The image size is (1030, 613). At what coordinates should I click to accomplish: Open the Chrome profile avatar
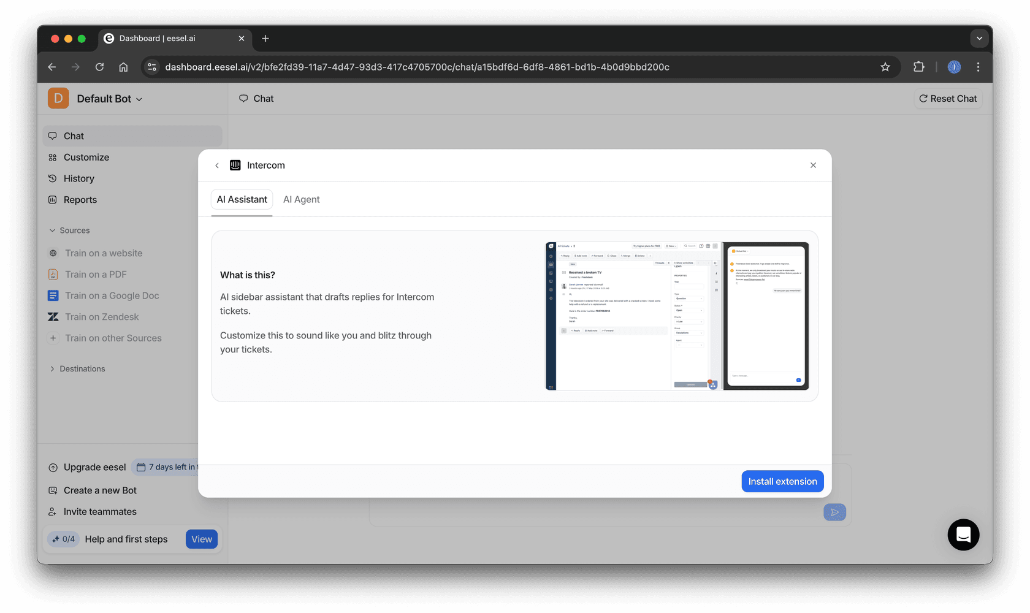[x=954, y=67]
